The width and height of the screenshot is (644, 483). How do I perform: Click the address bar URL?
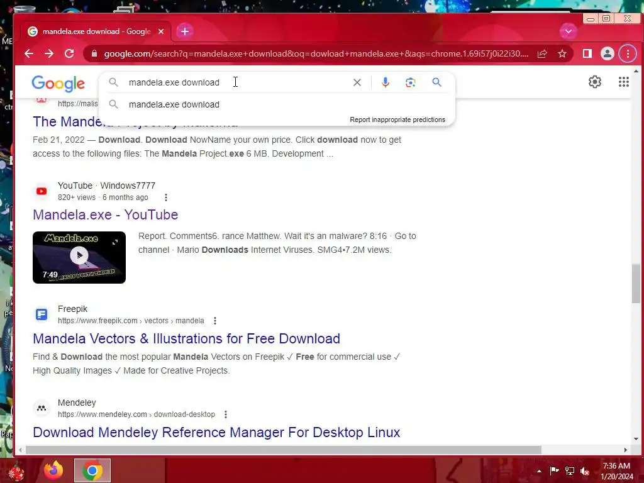click(316, 54)
